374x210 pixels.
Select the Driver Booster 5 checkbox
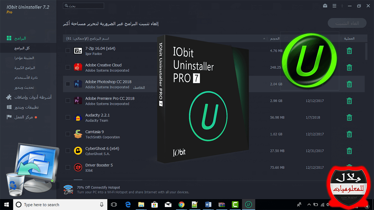click(x=68, y=167)
